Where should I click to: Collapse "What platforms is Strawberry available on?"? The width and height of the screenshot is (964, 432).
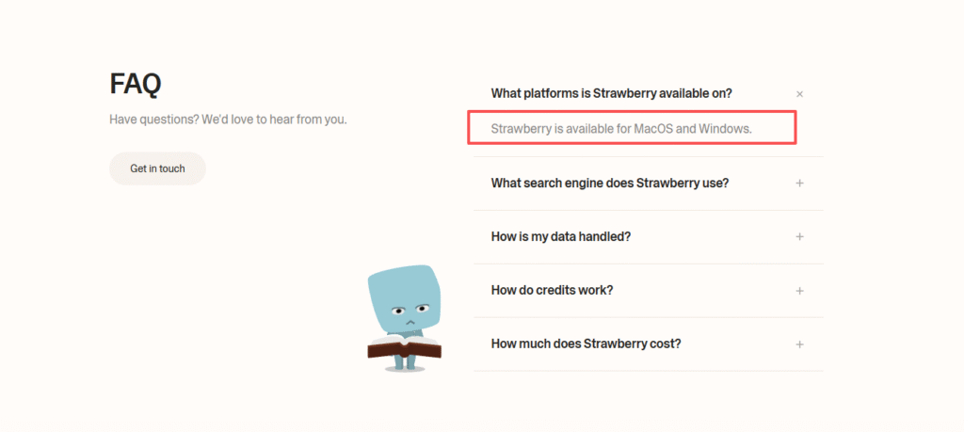tap(611, 93)
